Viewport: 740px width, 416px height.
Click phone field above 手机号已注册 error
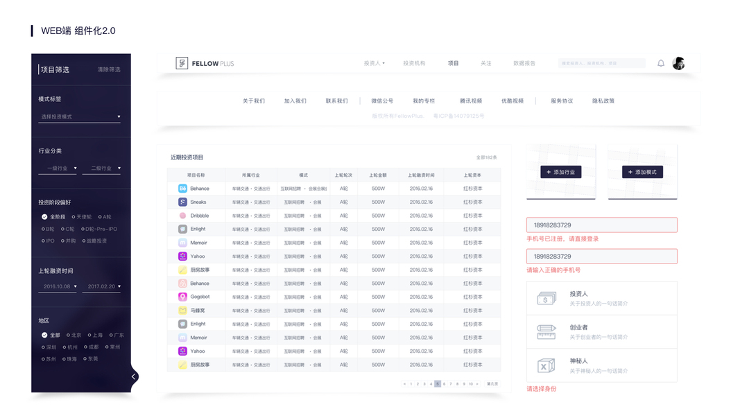pos(602,225)
